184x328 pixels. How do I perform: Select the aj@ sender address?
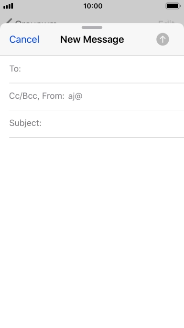tap(75, 96)
